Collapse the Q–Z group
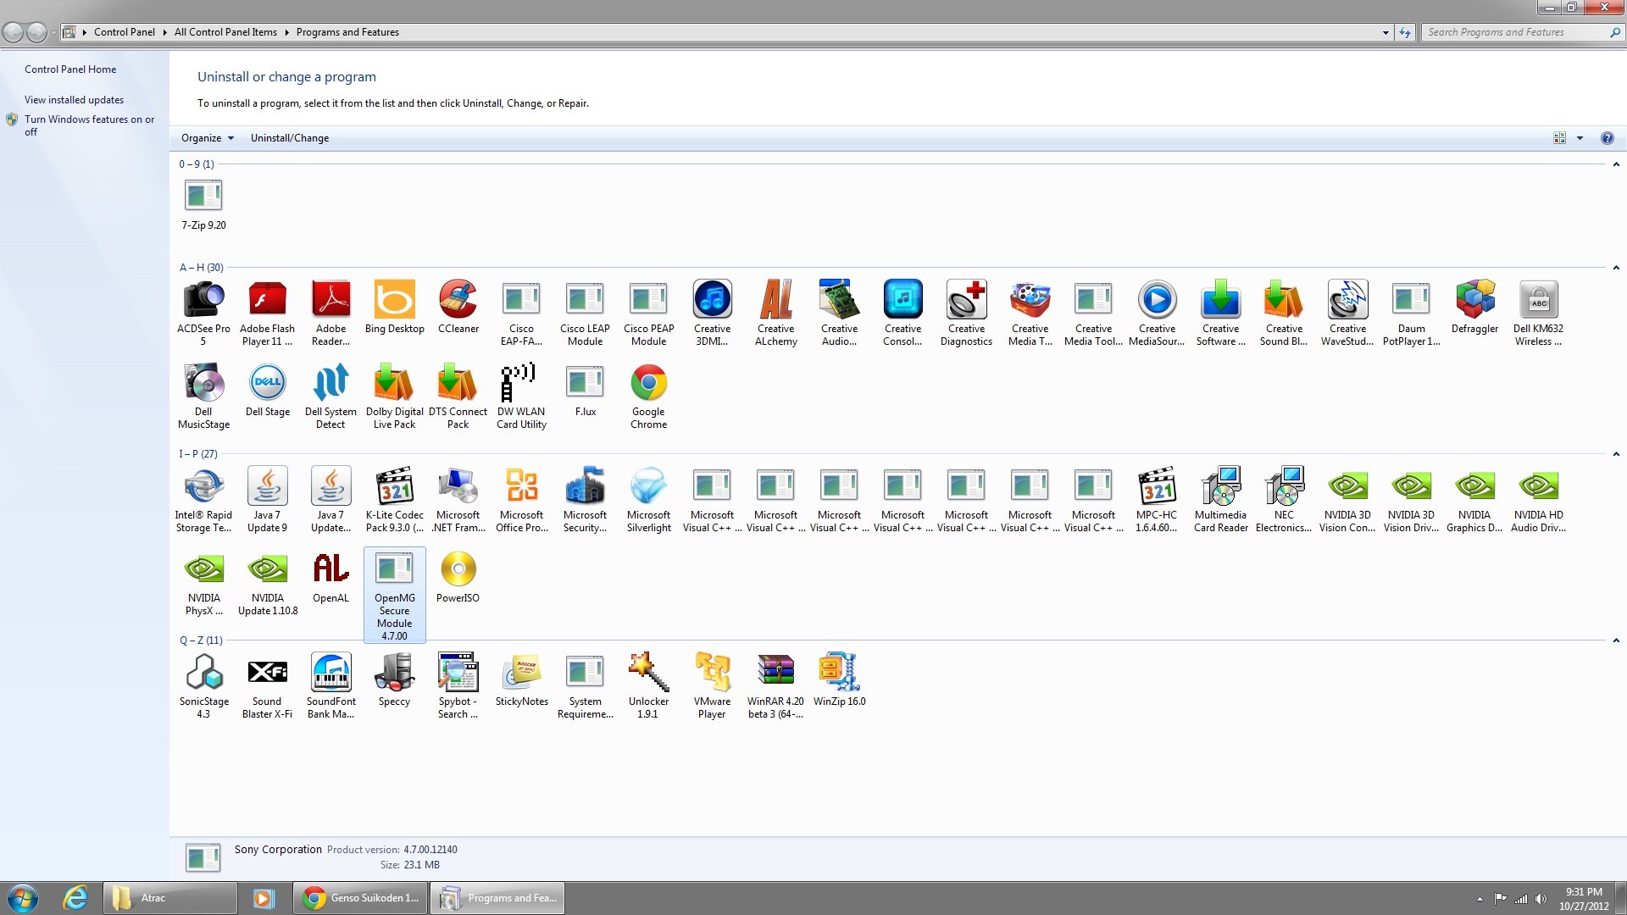 pyautogui.click(x=1616, y=640)
